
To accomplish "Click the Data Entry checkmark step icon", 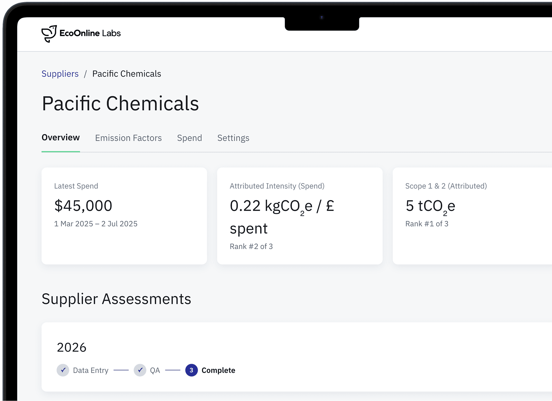I will tap(63, 370).
